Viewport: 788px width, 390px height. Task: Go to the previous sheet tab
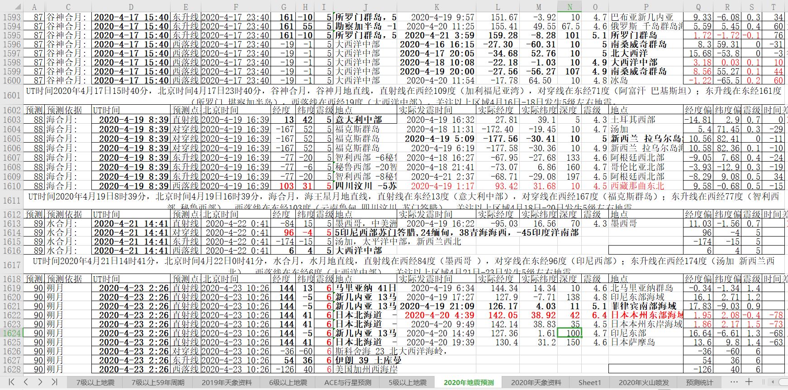(x=26, y=382)
